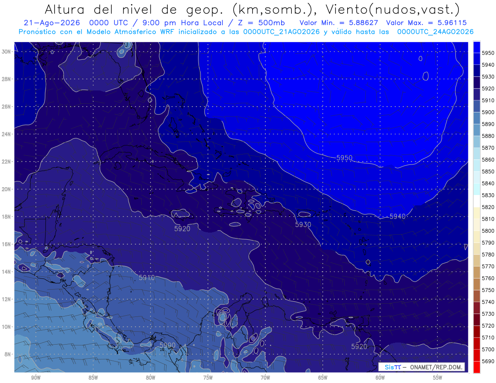The width and height of the screenshot is (496, 383).
Task: Click the 5900 contour label near Panama
Action: 167,345
